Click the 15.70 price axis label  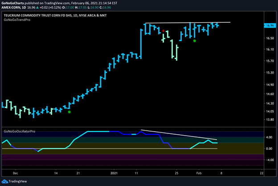270,61
